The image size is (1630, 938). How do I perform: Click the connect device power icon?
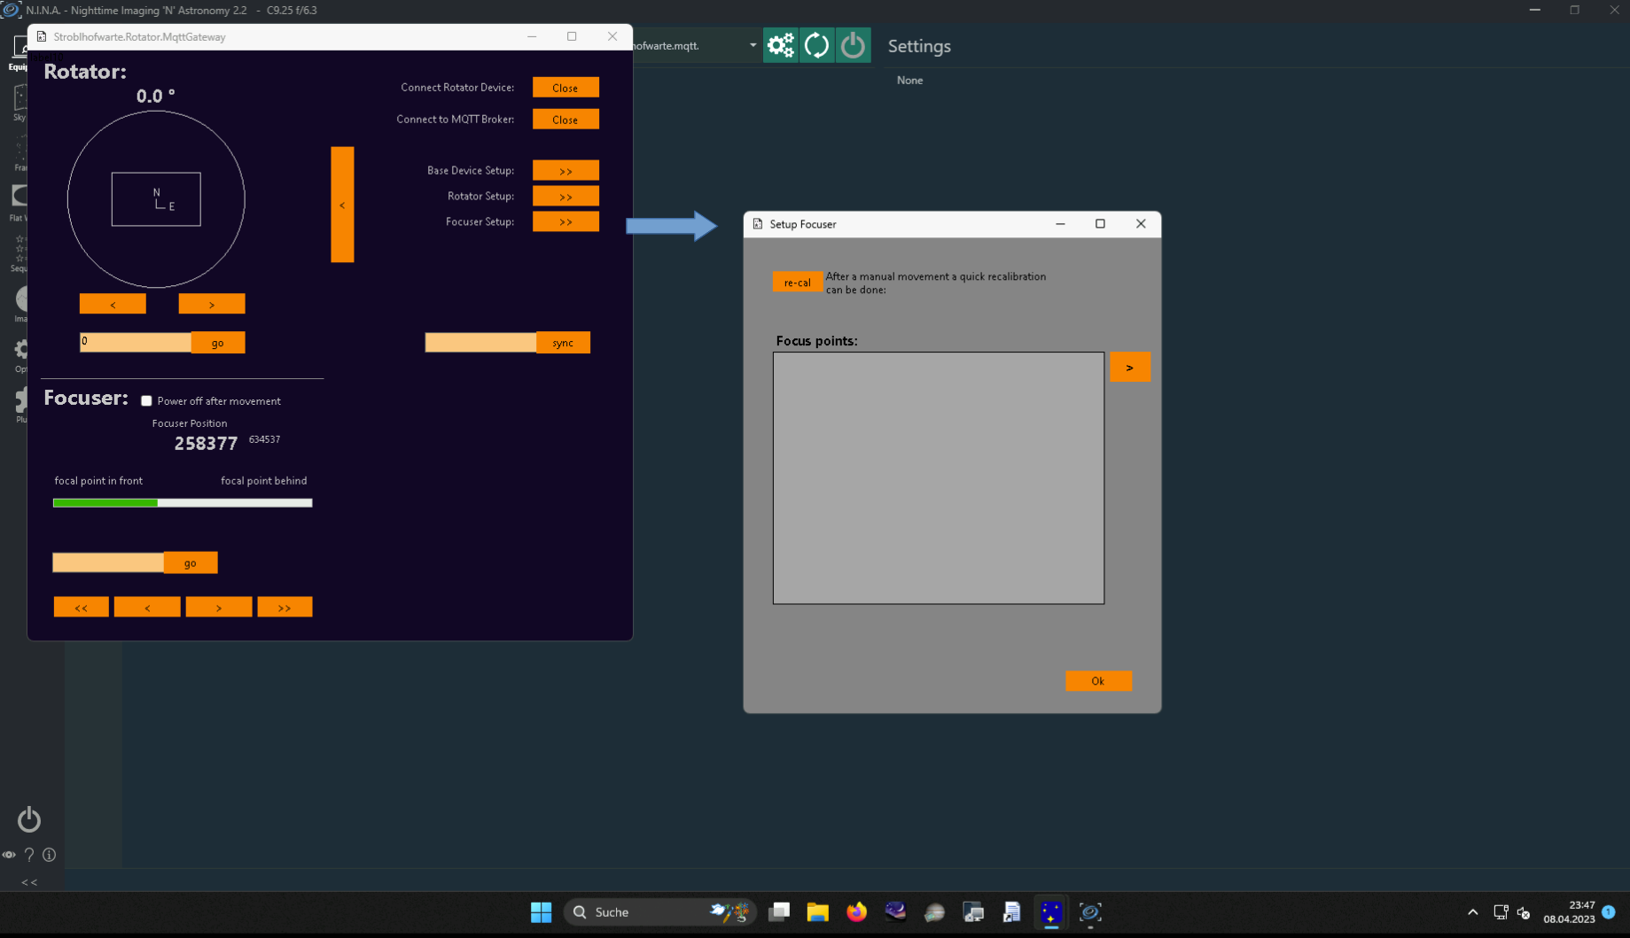point(853,45)
